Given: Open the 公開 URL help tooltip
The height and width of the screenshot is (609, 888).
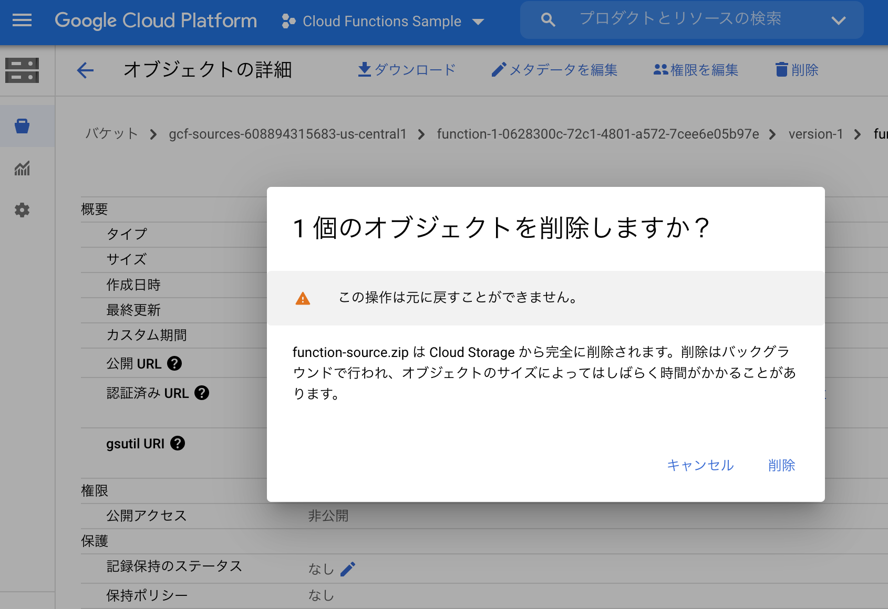Looking at the screenshot, I should pyautogui.click(x=175, y=363).
